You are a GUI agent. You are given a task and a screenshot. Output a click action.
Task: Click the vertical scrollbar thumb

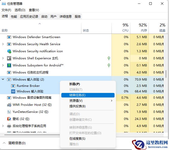click(x=166, y=74)
